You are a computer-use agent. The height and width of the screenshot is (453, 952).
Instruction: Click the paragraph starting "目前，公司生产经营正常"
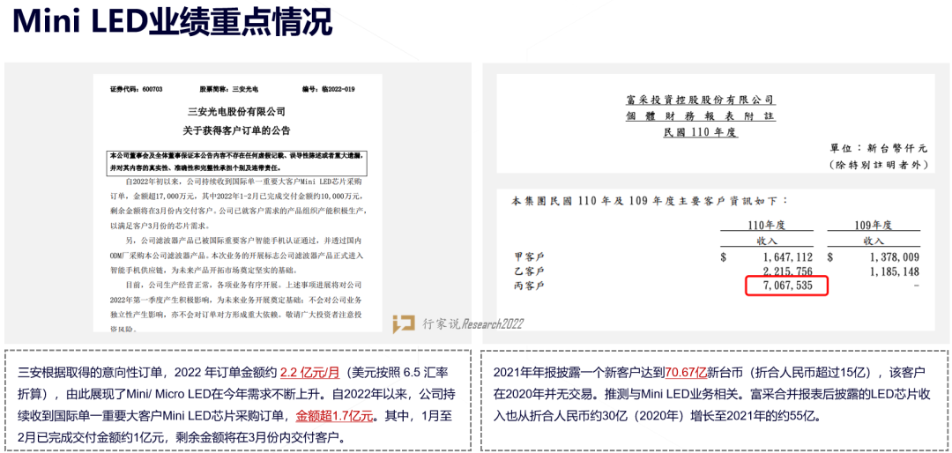click(x=237, y=306)
